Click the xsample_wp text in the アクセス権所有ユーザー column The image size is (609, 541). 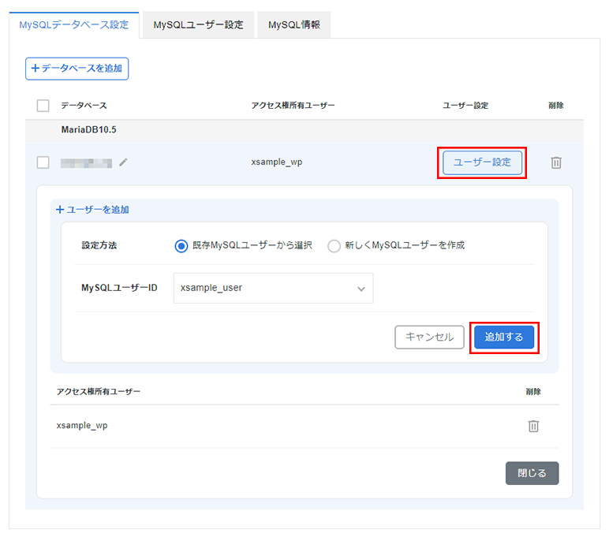pyautogui.click(x=277, y=162)
